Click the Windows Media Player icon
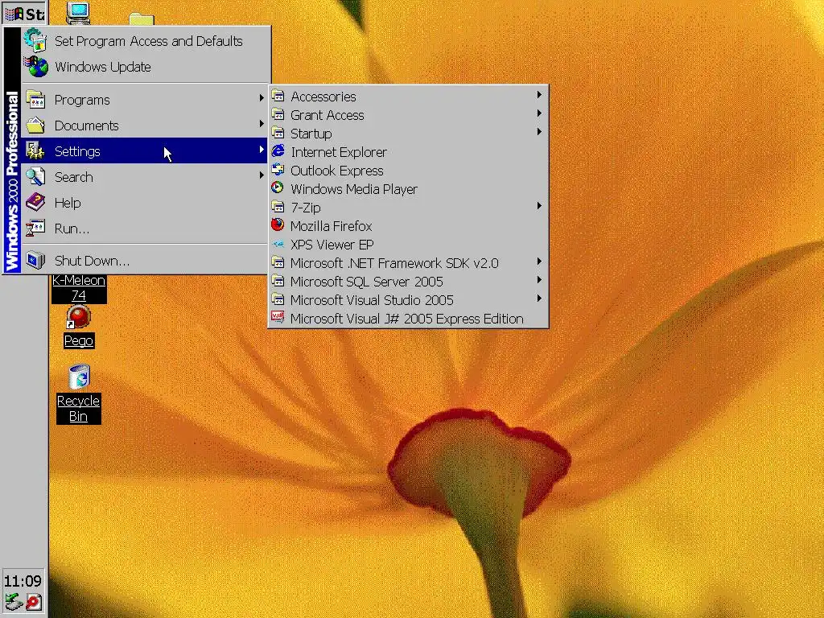 [278, 188]
